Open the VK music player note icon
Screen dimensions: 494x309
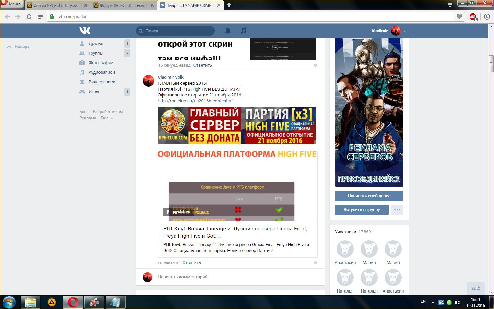coord(243,31)
